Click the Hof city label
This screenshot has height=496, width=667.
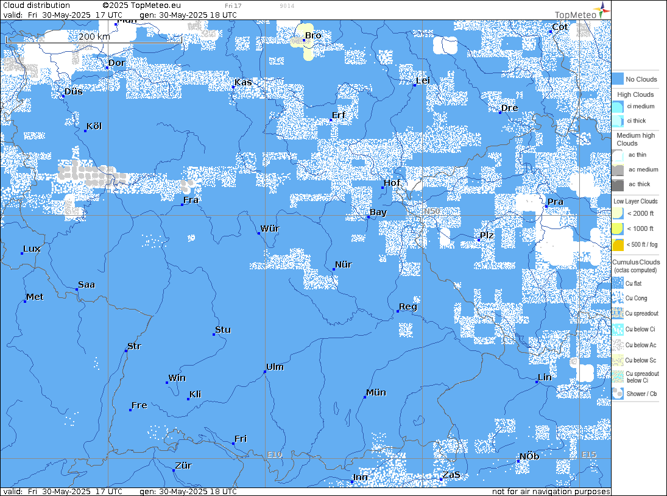392,183
